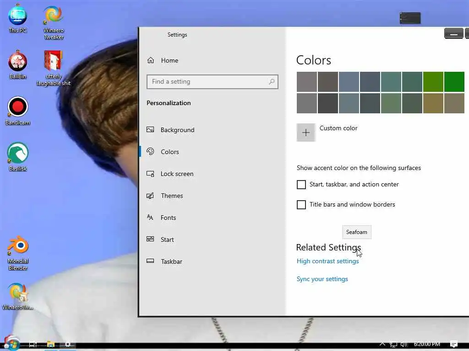Image resolution: width=469 pixels, height=351 pixels.
Task: Open the Taskbar settings page
Action: [x=164, y=261]
